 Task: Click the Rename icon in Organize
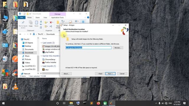pyautogui.click(x=51, y=26)
